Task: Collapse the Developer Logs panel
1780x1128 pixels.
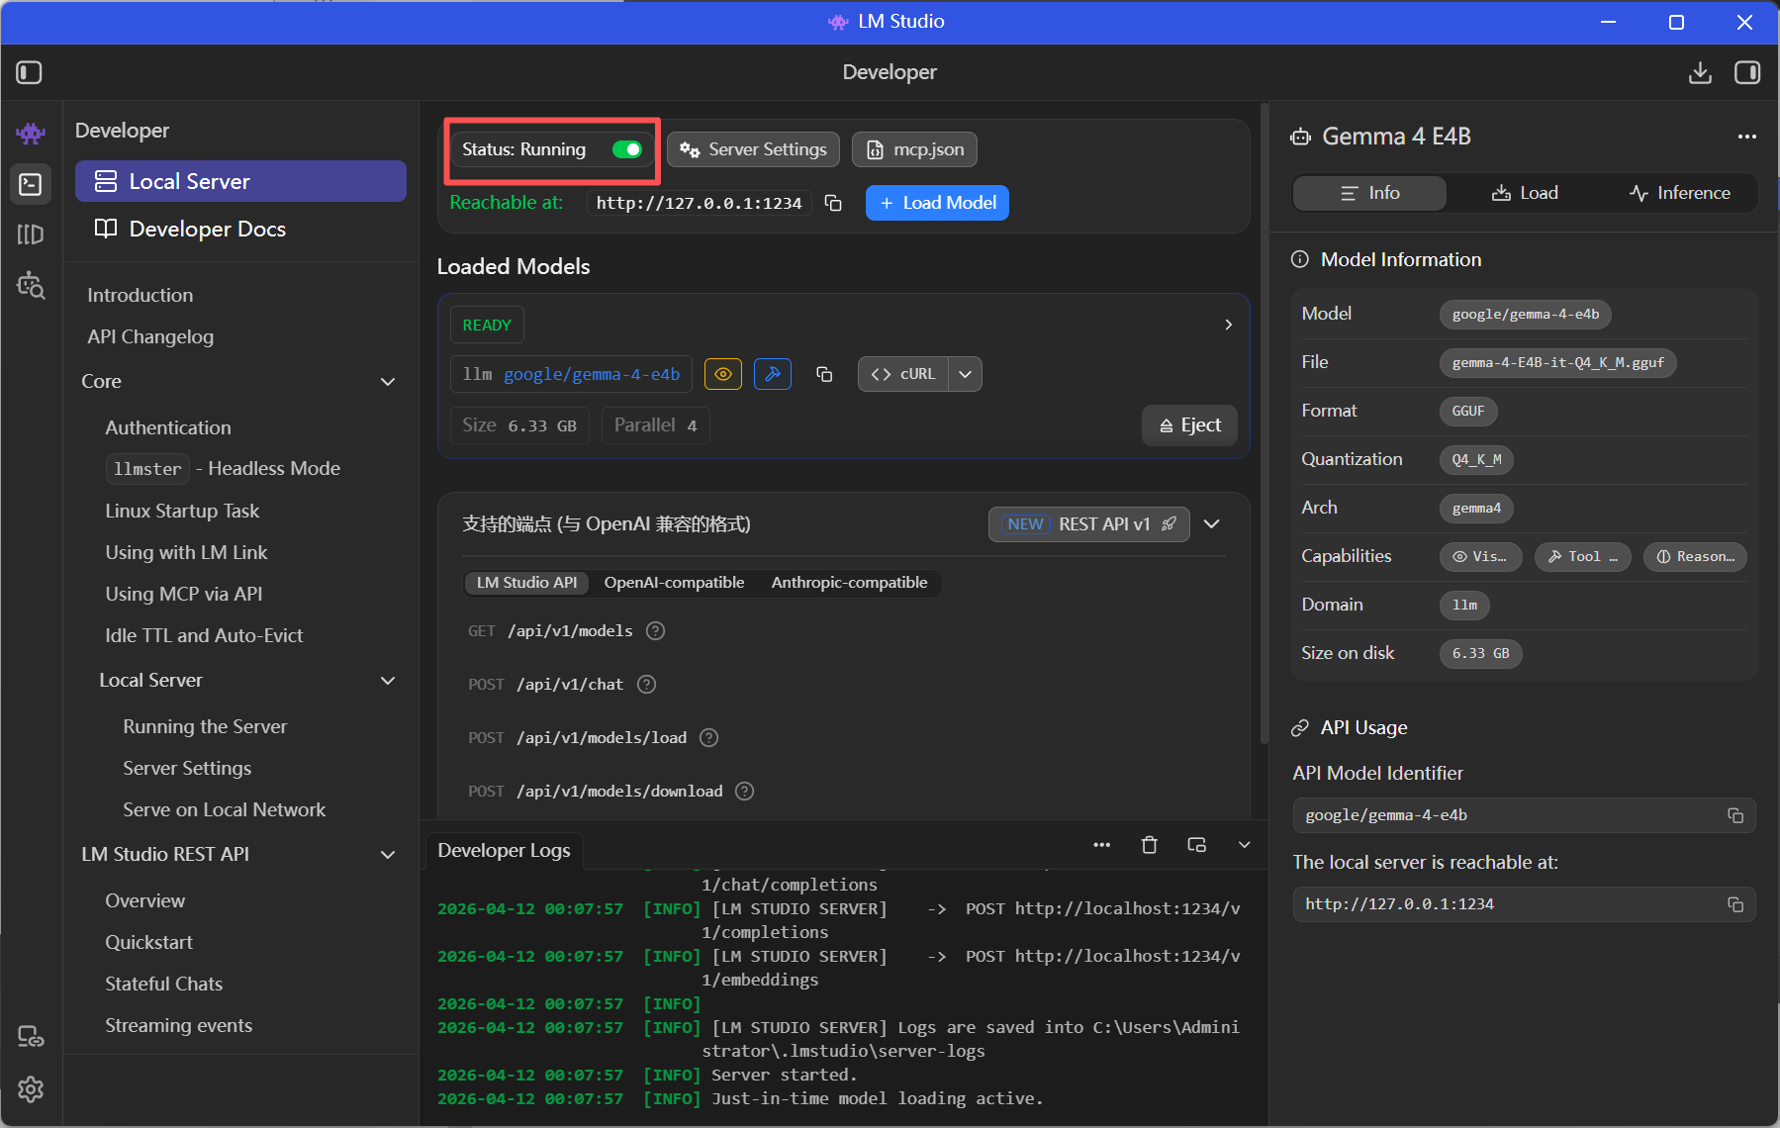Action: click(1245, 845)
